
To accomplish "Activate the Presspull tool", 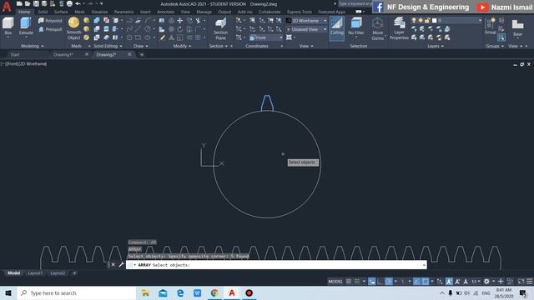I will click(50, 29).
